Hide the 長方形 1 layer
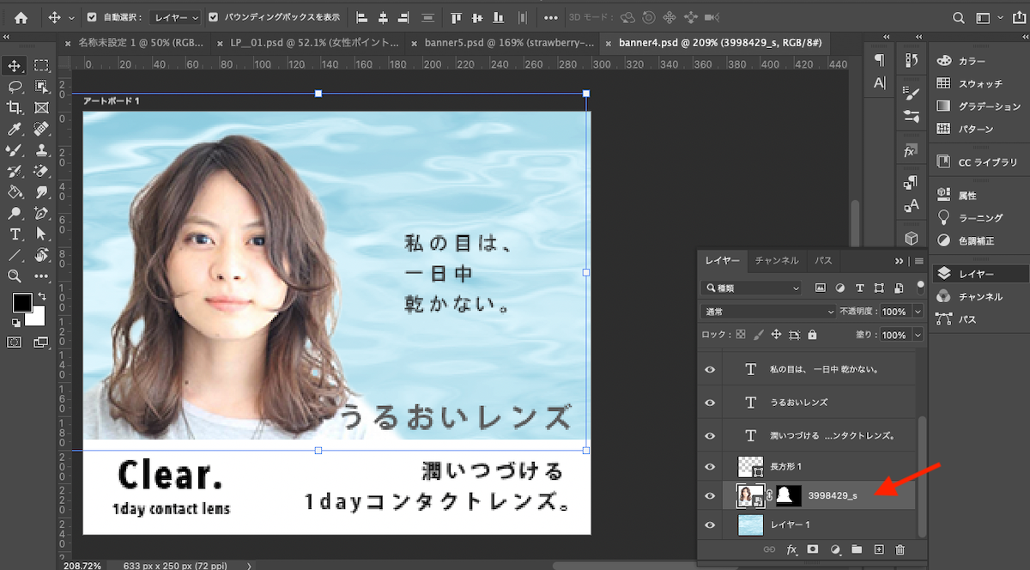1030x570 pixels. coord(709,466)
